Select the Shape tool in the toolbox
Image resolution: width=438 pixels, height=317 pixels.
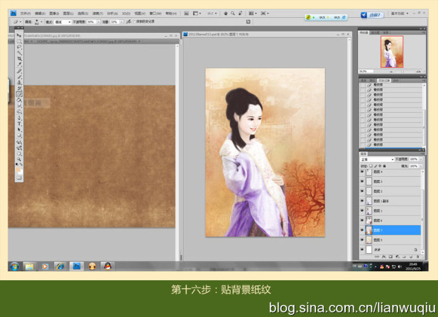point(19,136)
